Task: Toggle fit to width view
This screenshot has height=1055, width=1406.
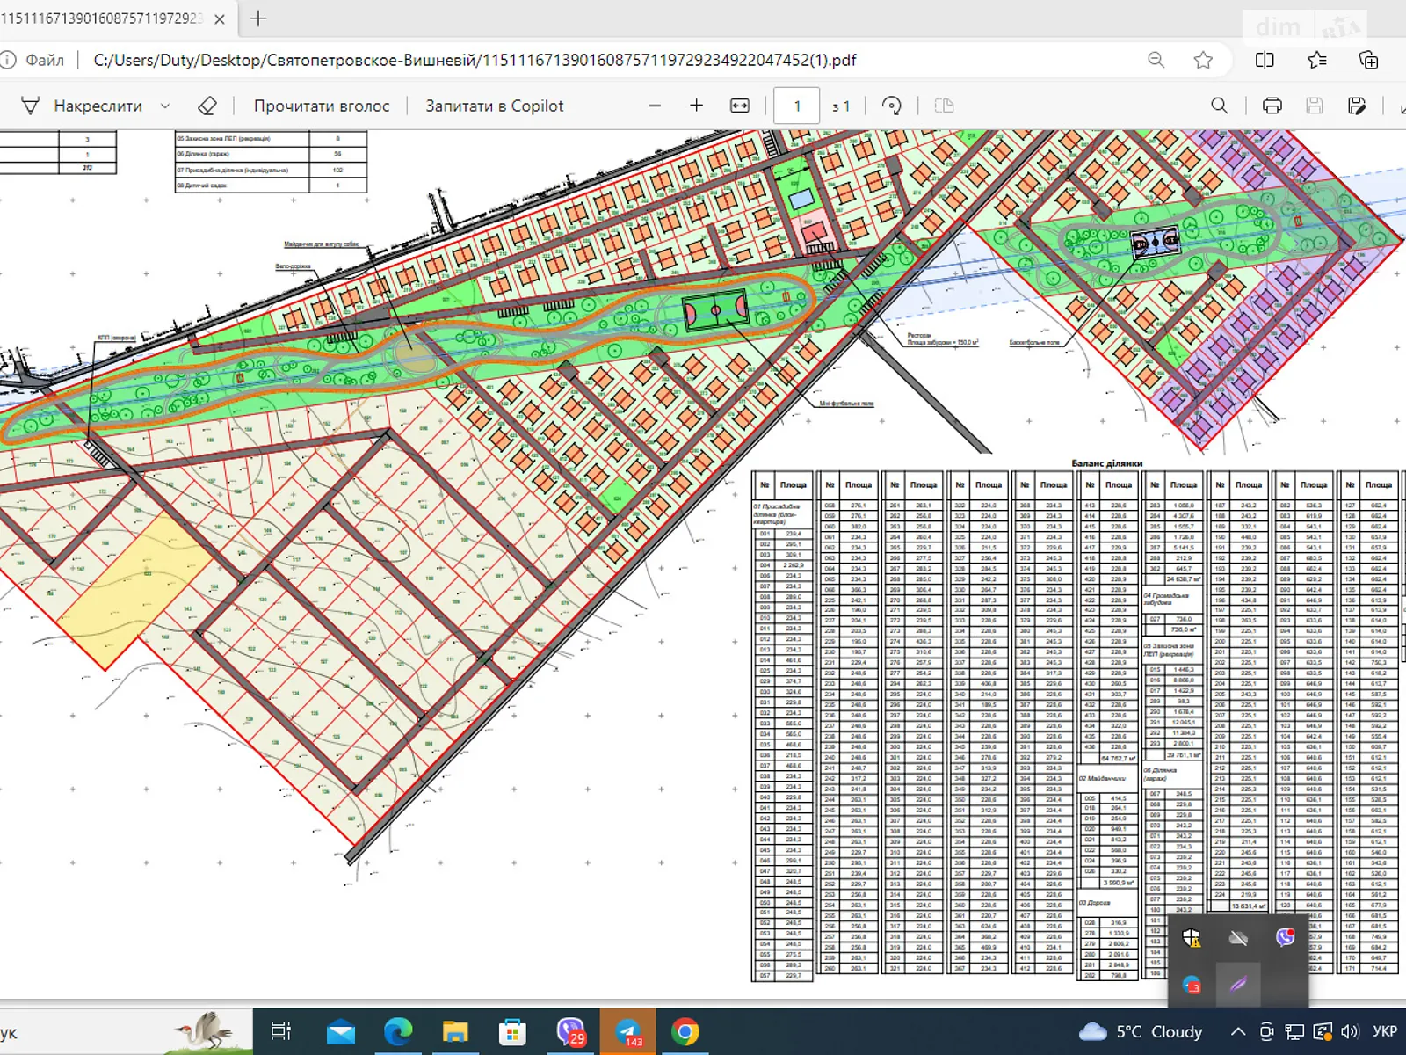Action: [740, 105]
